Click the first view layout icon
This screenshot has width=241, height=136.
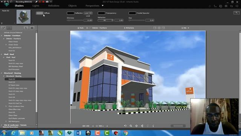155,28
